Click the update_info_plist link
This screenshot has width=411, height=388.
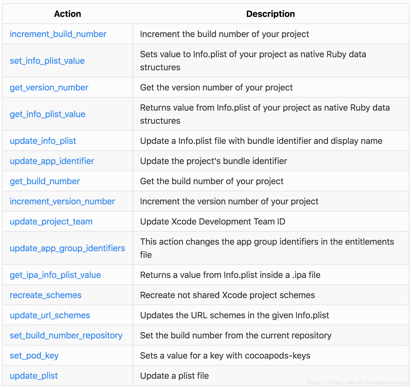pos(43,141)
